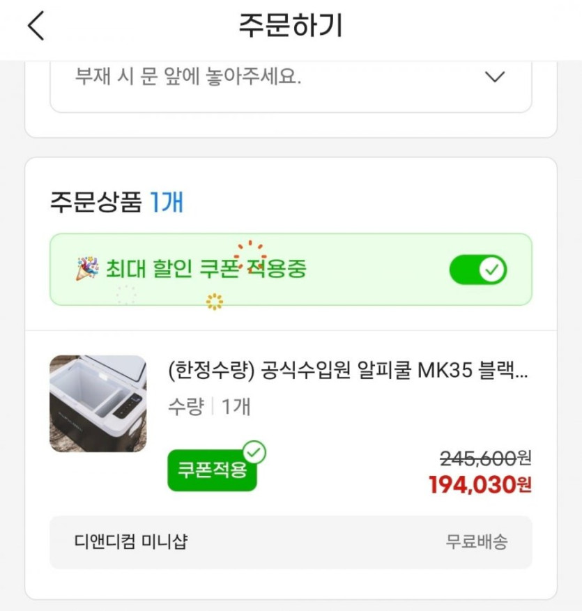Open the 디앤디컴 미니샵 seller link
This screenshot has height=611, width=582.
click(131, 542)
